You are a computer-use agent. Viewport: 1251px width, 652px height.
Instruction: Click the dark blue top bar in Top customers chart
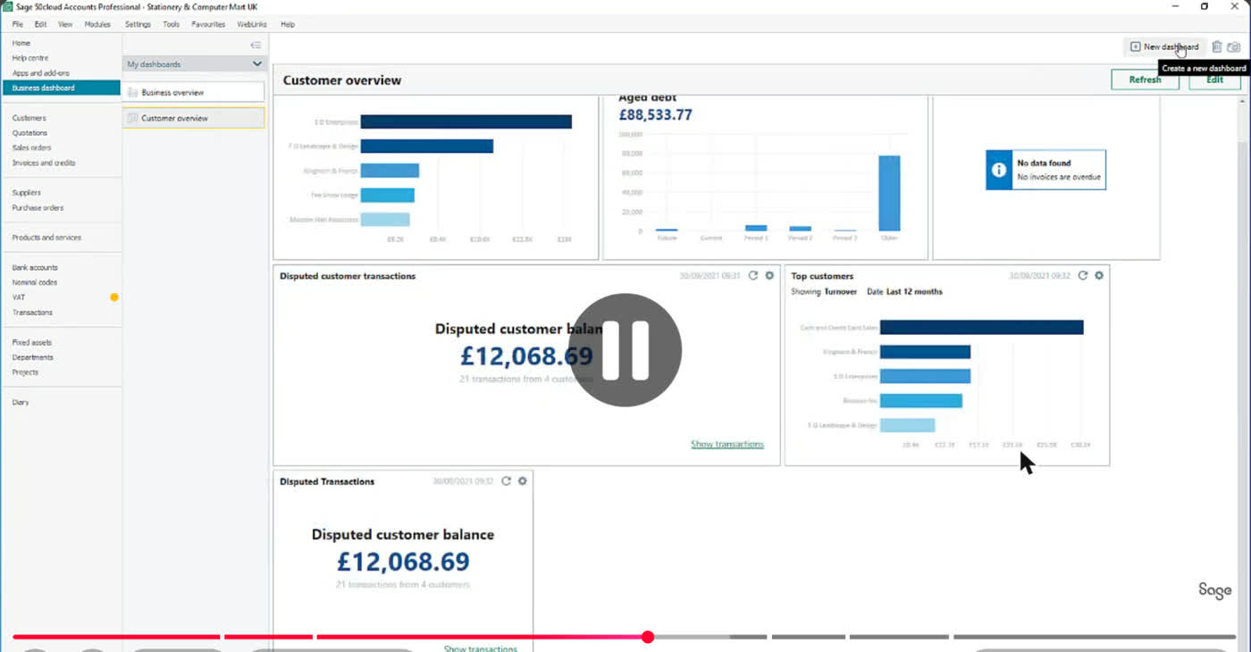click(982, 328)
